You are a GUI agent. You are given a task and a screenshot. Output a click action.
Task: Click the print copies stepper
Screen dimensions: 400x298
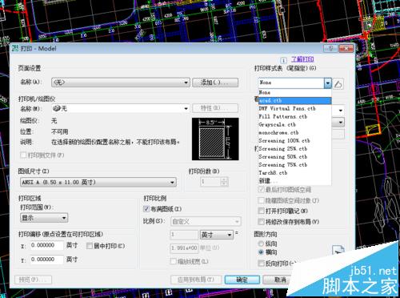click(x=224, y=182)
